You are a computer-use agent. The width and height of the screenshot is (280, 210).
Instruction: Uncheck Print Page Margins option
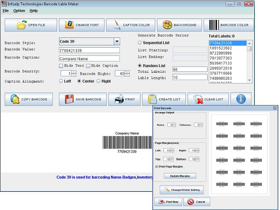tap(156, 167)
